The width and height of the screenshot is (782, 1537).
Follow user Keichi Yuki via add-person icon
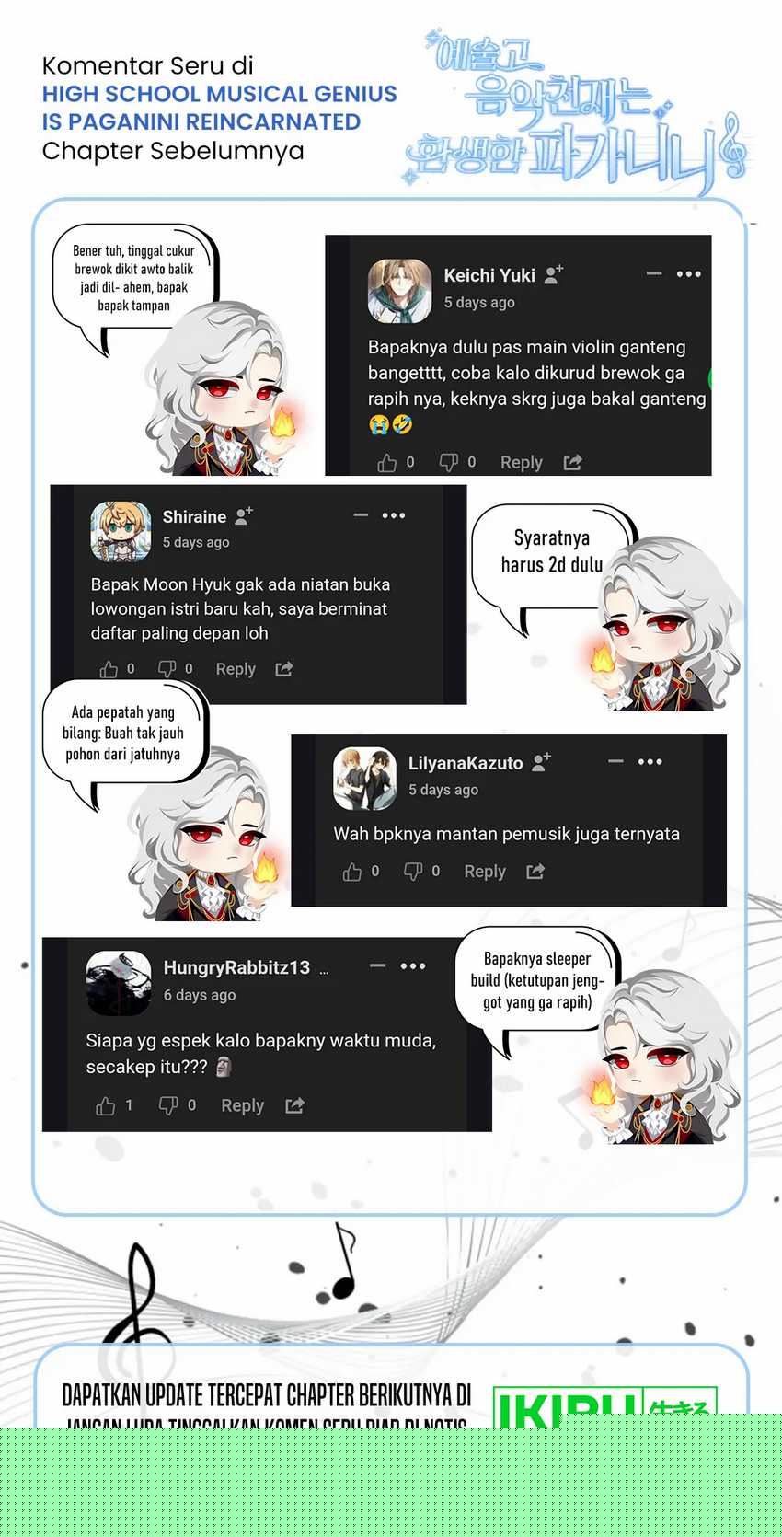pos(554,274)
